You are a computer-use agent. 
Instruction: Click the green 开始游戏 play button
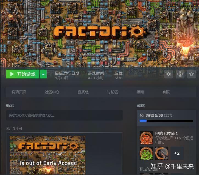coord(23,74)
